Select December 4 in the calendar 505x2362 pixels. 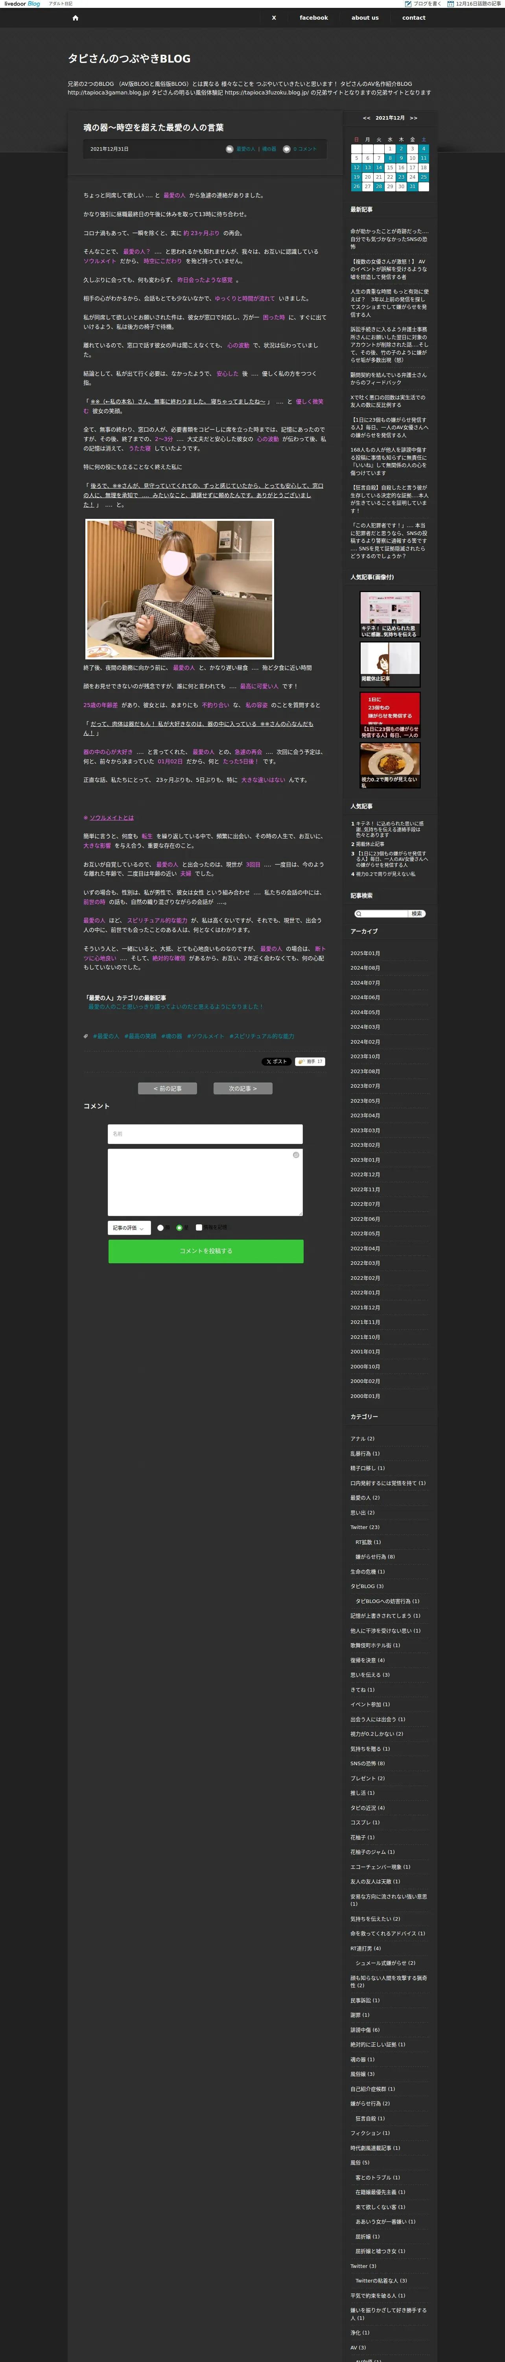click(424, 148)
